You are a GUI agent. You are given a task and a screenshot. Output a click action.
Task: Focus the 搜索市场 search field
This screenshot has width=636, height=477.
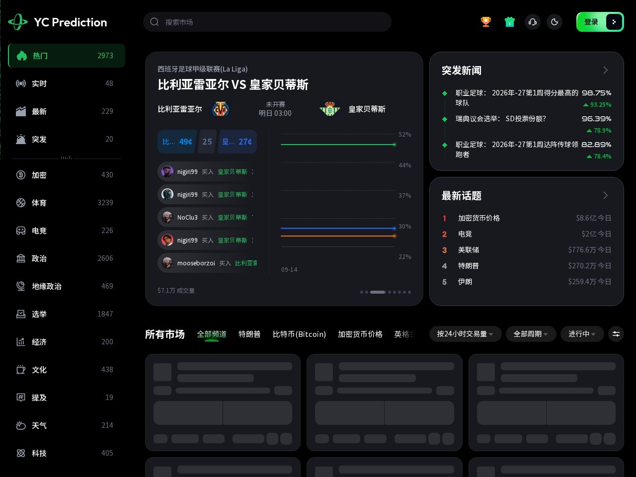pos(267,22)
